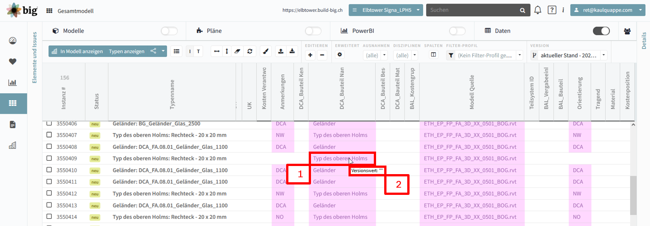The image size is (650, 226).
Task: Click the eraser icon in the toolbar
Action: tap(238, 51)
